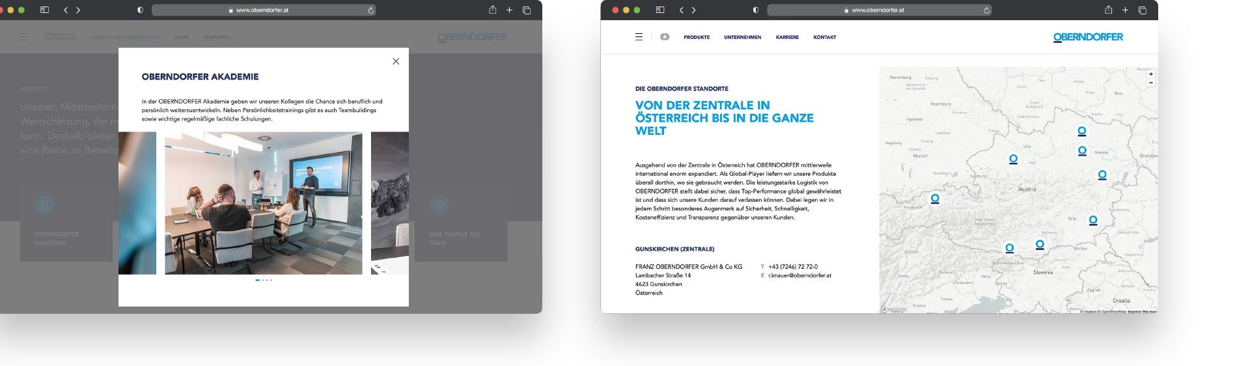The width and height of the screenshot is (1250, 366).
Task: Show previous carousel image on left edge
Action: click(137, 203)
